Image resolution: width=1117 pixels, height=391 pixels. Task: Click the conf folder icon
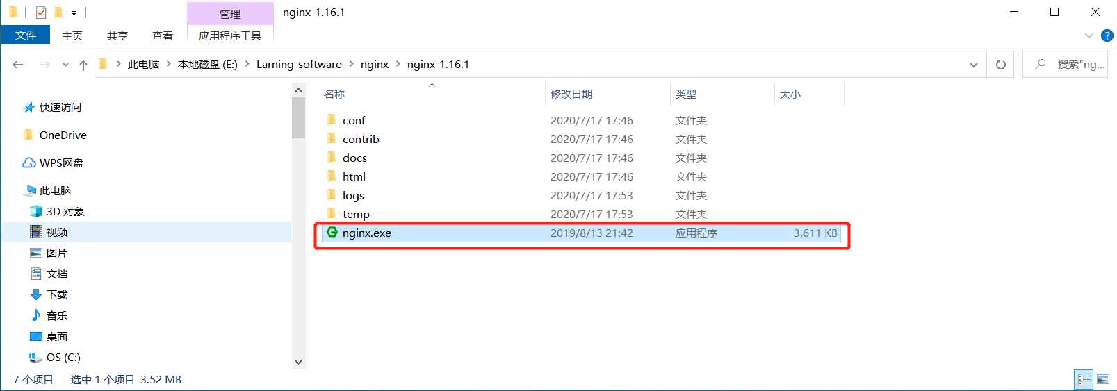[x=332, y=120]
